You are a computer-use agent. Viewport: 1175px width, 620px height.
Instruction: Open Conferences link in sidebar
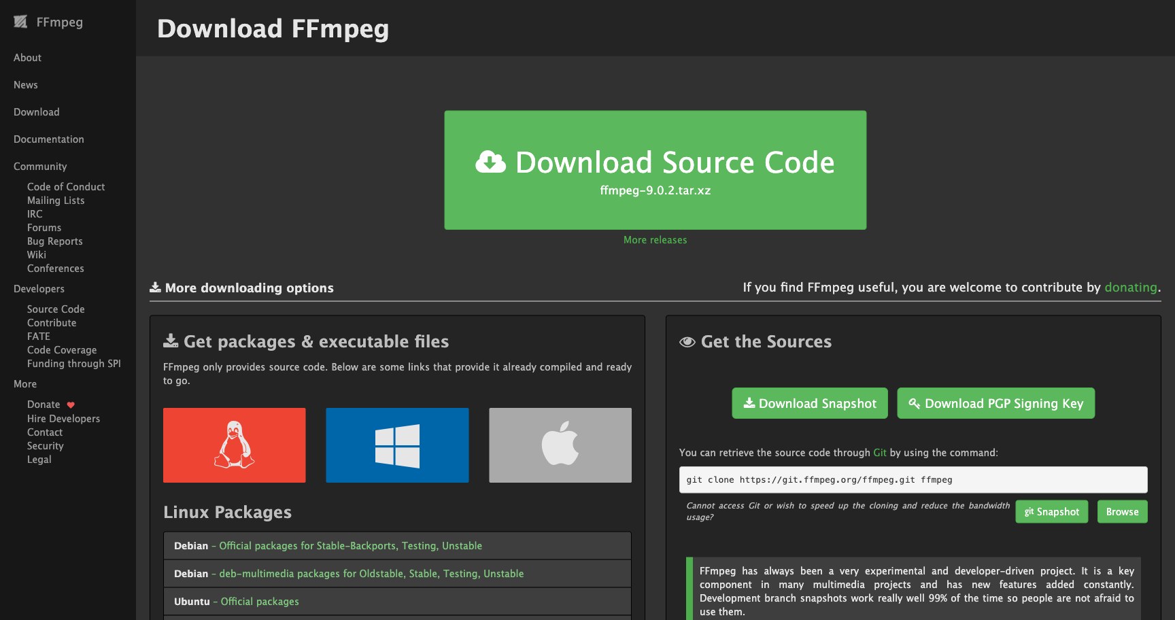click(x=56, y=269)
